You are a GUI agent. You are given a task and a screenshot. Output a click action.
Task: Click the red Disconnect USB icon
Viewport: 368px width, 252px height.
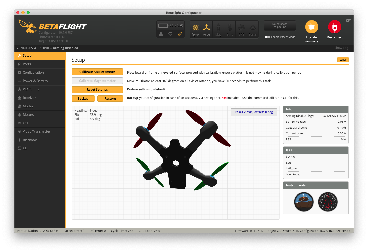tap(335, 27)
